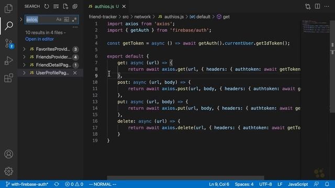Click 'firebase/auth' import string
This screenshot has width=335, height=188.
click(189, 30)
